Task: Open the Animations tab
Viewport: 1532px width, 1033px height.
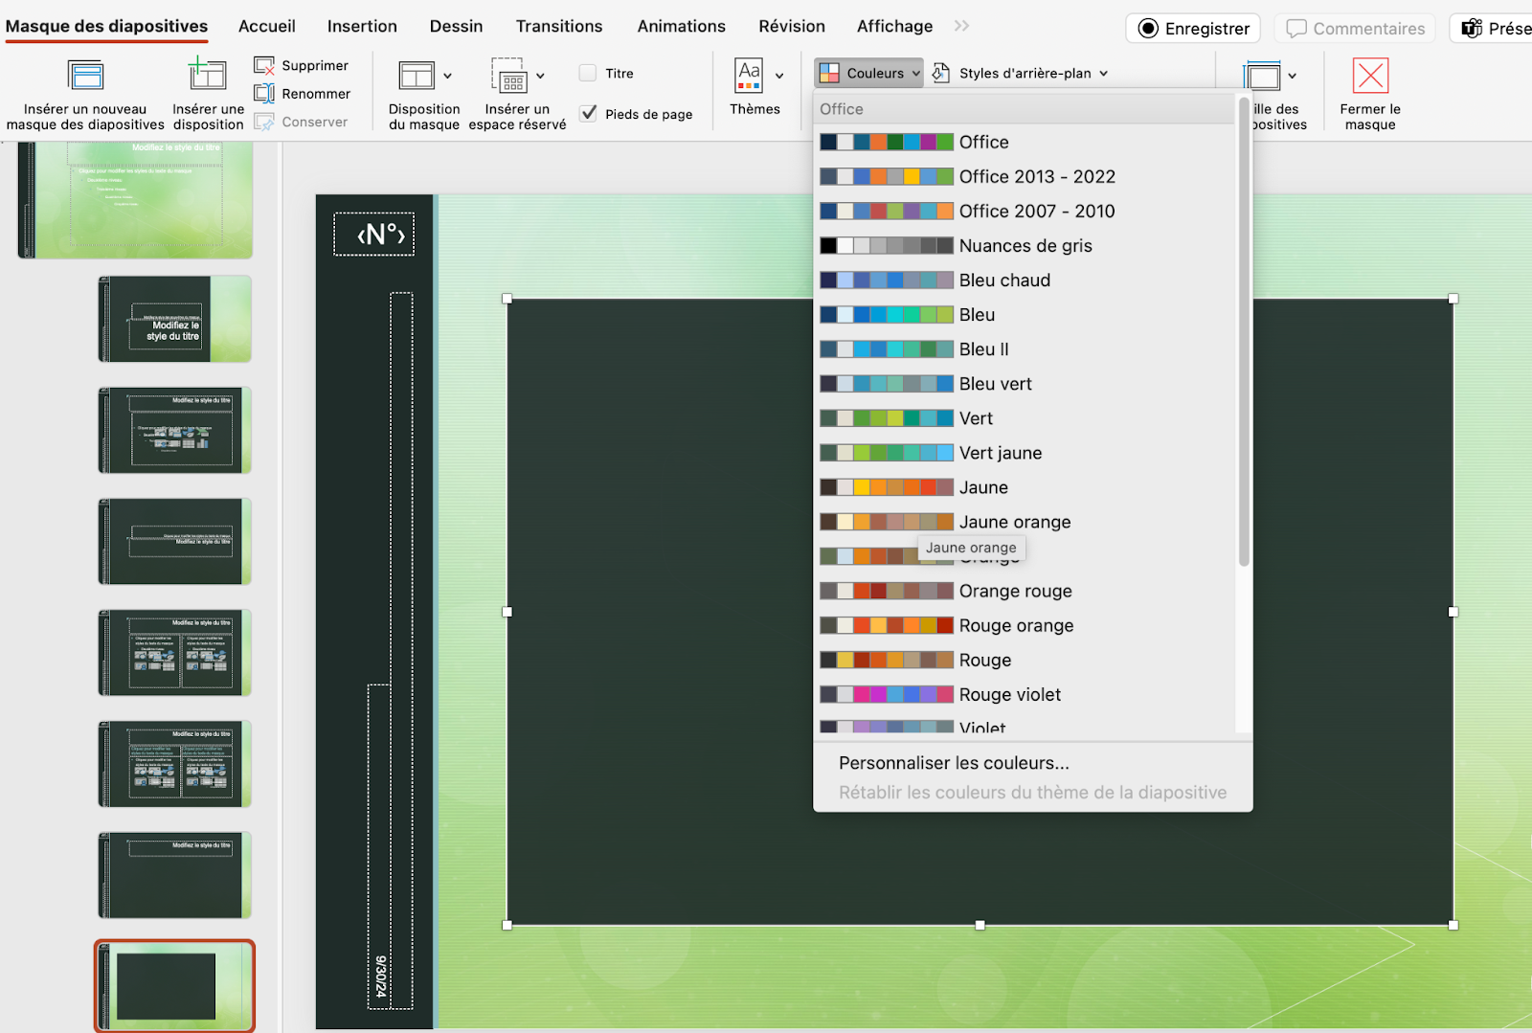Action: tap(682, 26)
